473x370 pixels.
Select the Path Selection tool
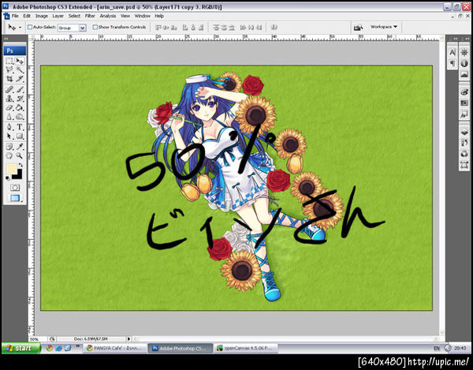coord(9,136)
